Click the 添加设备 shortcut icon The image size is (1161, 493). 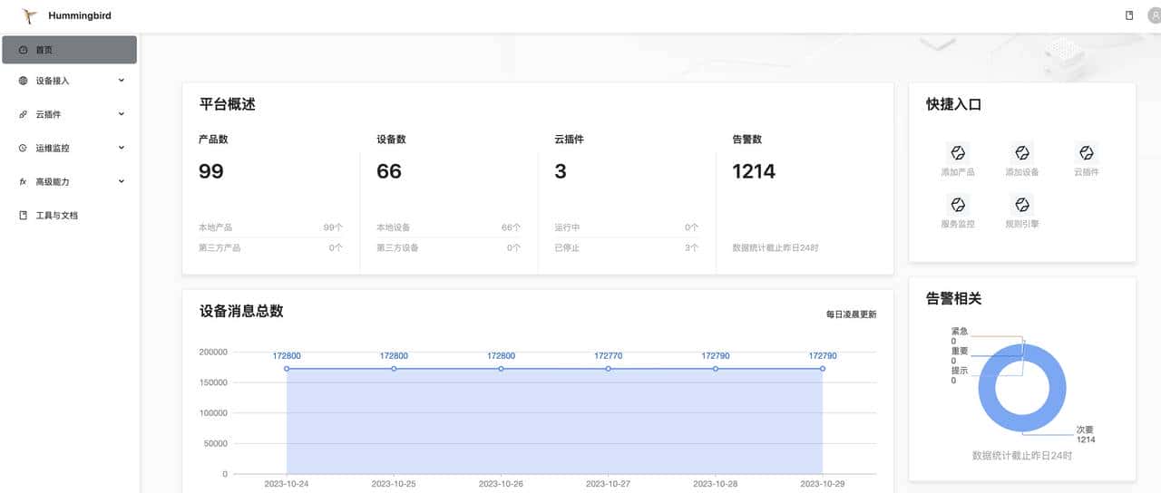(1022, 153)
